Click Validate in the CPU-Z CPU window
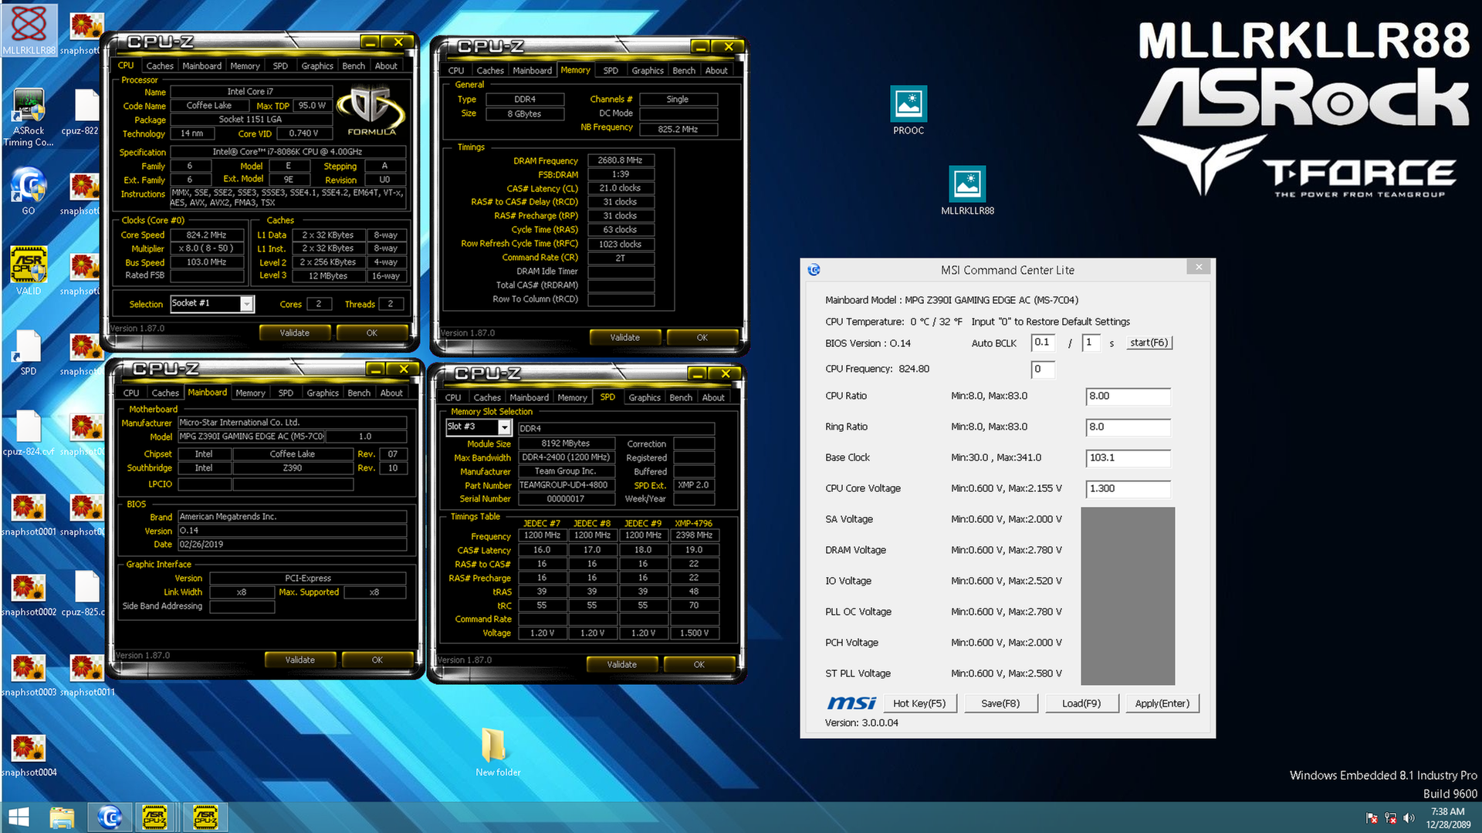The height and width of the screenshot is (833, 1482). click(x=294, y=333)
